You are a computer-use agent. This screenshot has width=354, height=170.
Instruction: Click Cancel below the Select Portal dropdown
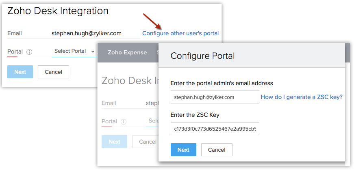pos(53,72)
